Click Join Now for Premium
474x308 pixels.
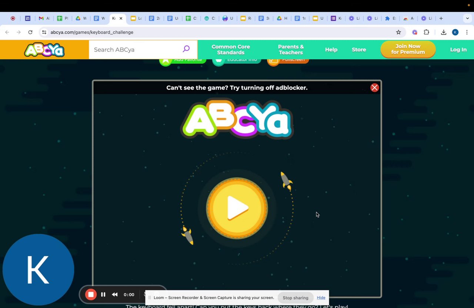pyautogui.click(x=408, y=49)
